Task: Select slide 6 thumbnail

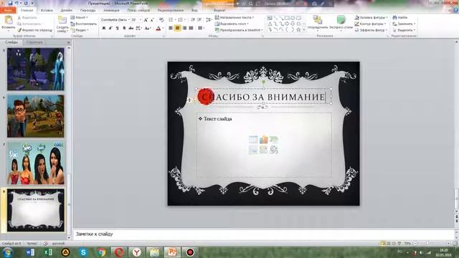Action: [36, 116]
